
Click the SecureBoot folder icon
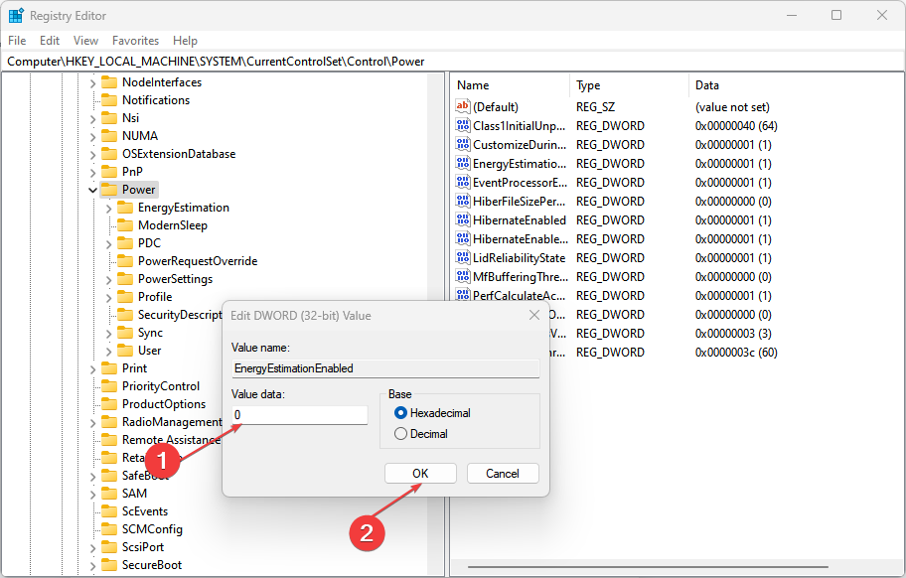point(109,565)
